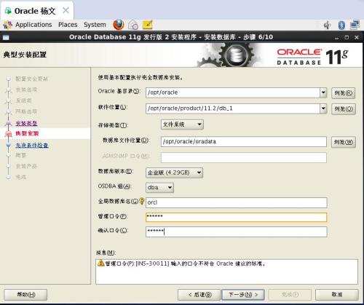364x305 pixels.
Task: Open the installer window menu icon
Action: pyautogui.click(x=6, y=37)
